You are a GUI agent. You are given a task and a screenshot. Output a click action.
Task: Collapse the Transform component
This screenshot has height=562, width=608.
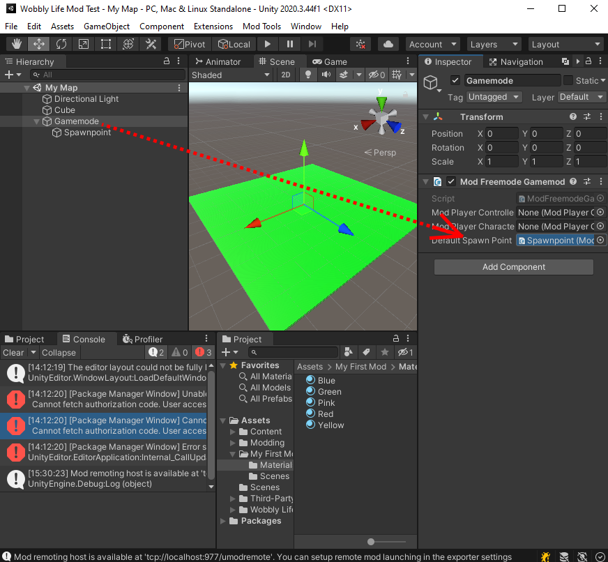[x=426, y=116]
